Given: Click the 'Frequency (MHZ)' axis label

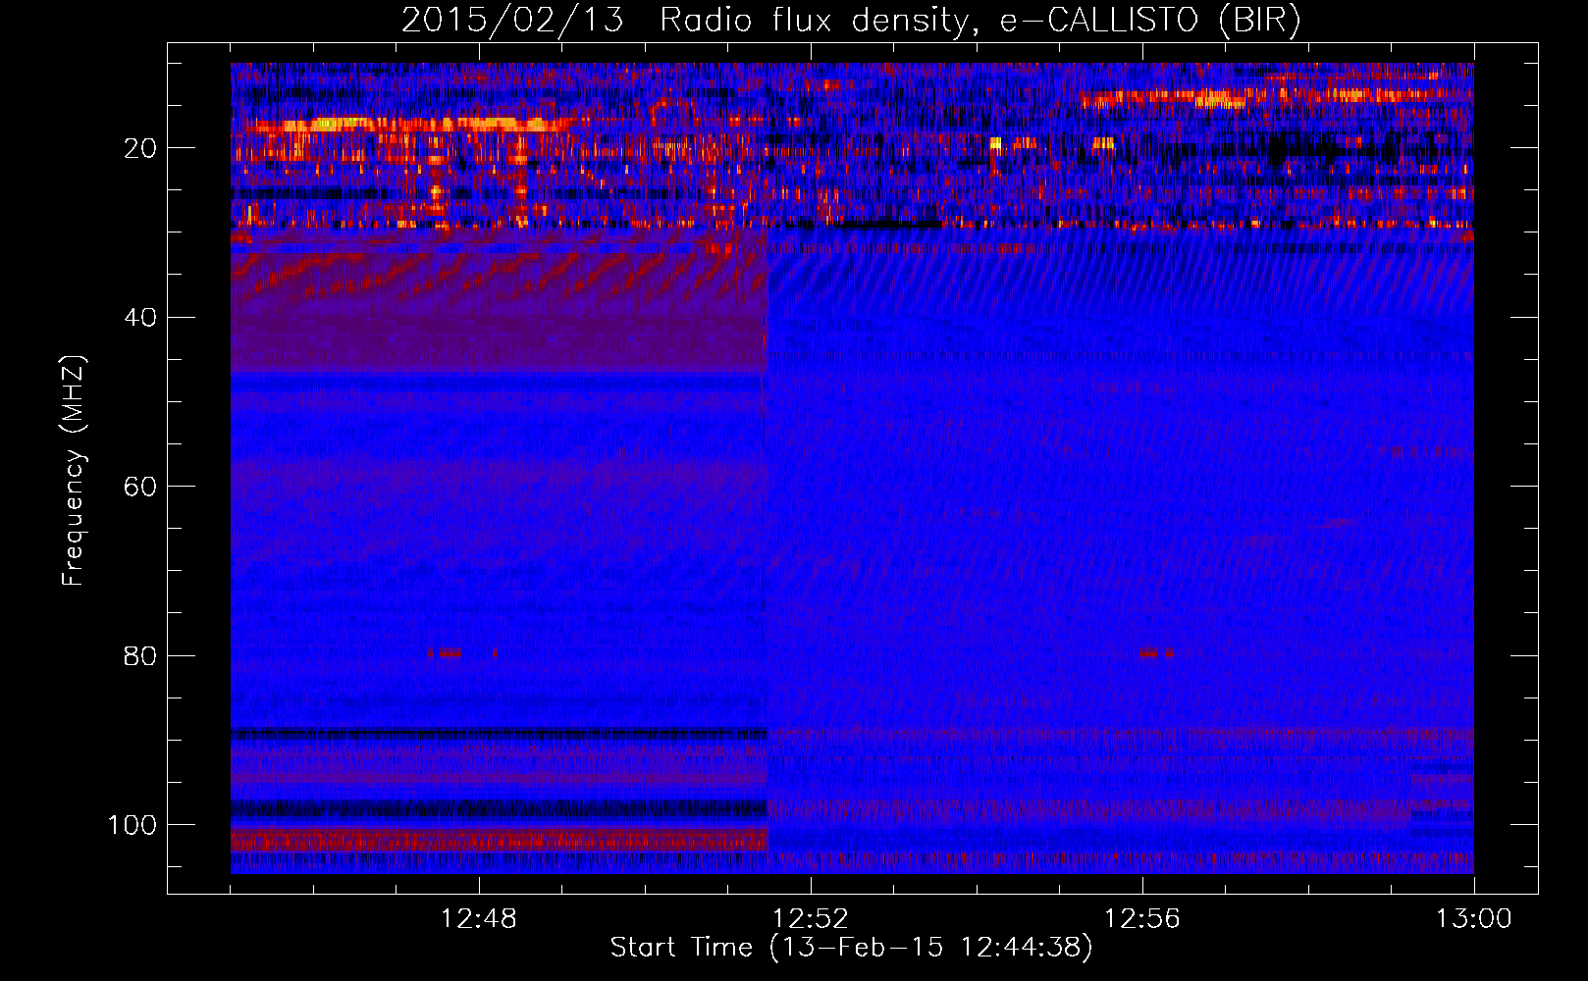Looking at the screenshot, I should (74, 471).
